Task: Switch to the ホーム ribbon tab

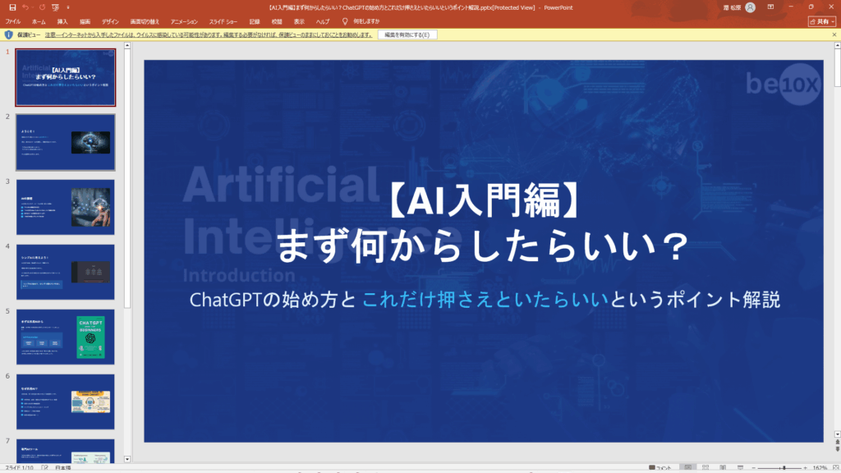Action: click(39, 21)
